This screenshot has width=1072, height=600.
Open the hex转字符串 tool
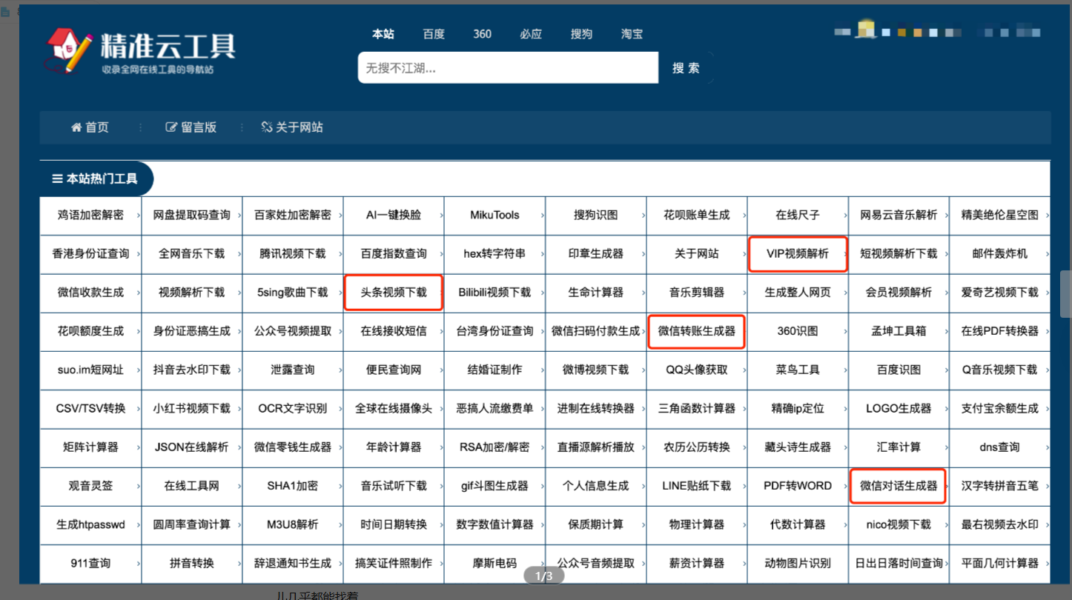[494, 253]
